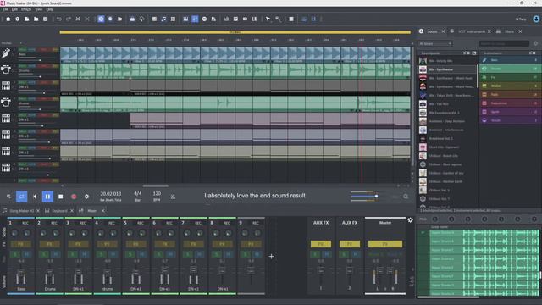Image resolution: width=542 pixels, height=305 pixels.
Task: Click the 120 BPM tempo value
Action: click(157, 194)
